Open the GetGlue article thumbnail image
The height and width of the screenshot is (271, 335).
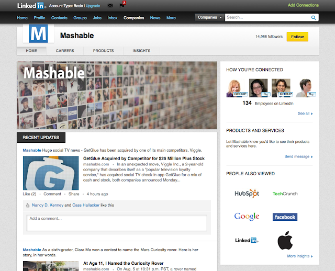pos(50,173)
